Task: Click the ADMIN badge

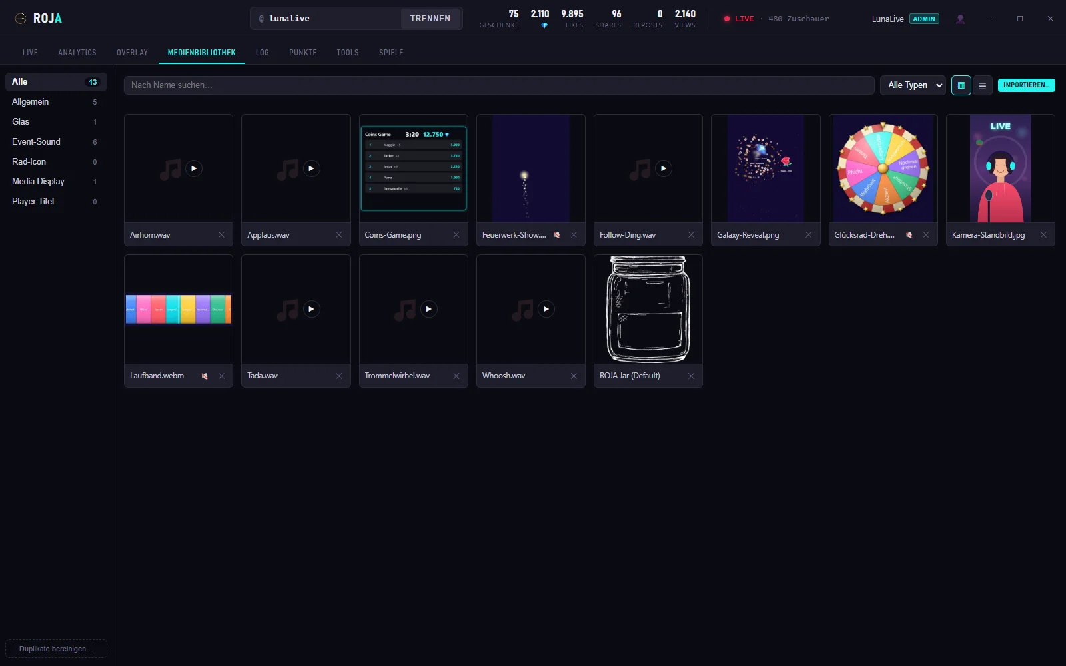Action: (924, 19)
